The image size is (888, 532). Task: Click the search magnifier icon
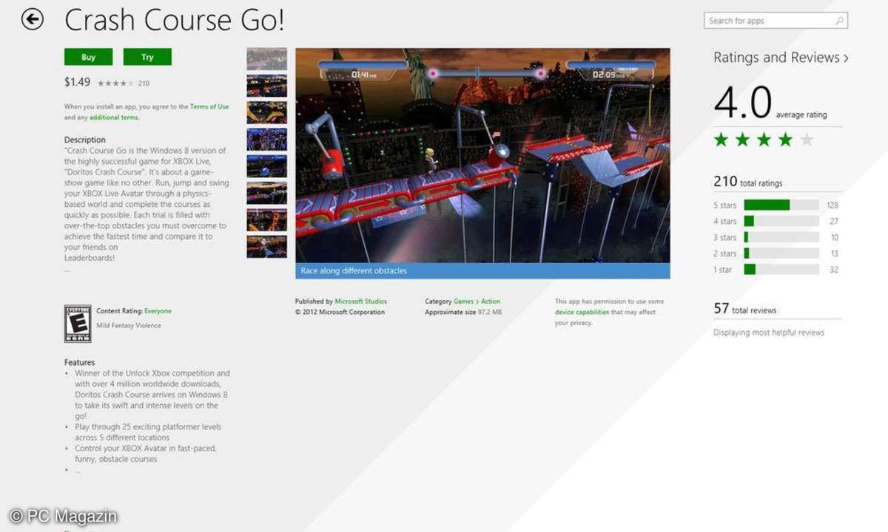840,21
